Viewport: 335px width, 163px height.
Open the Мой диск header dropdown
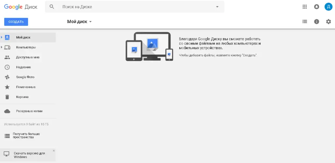click(79, 22)
